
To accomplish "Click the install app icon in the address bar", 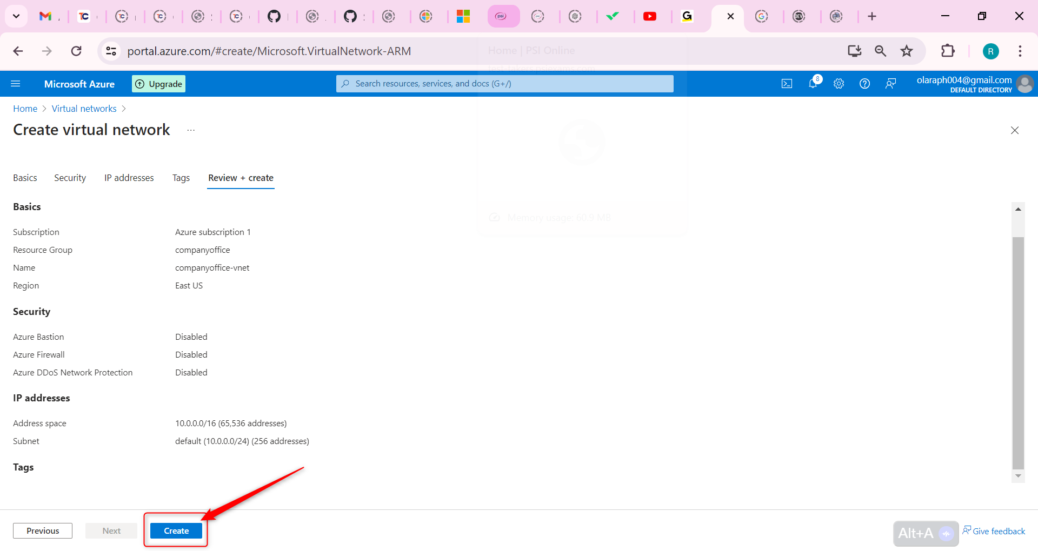I will 854,51.
